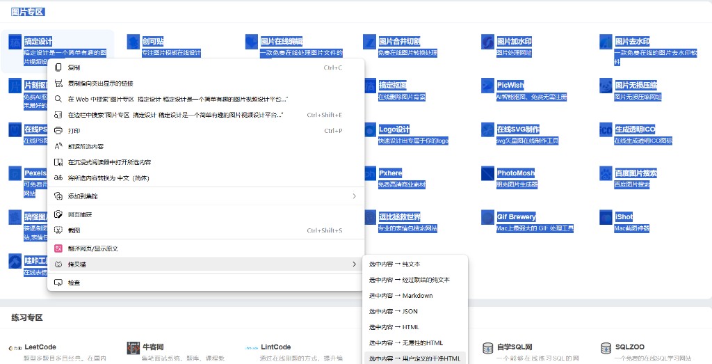Click the description text 明克图片生成器
The width and height of the screenshot is (712, 364).
517,184
